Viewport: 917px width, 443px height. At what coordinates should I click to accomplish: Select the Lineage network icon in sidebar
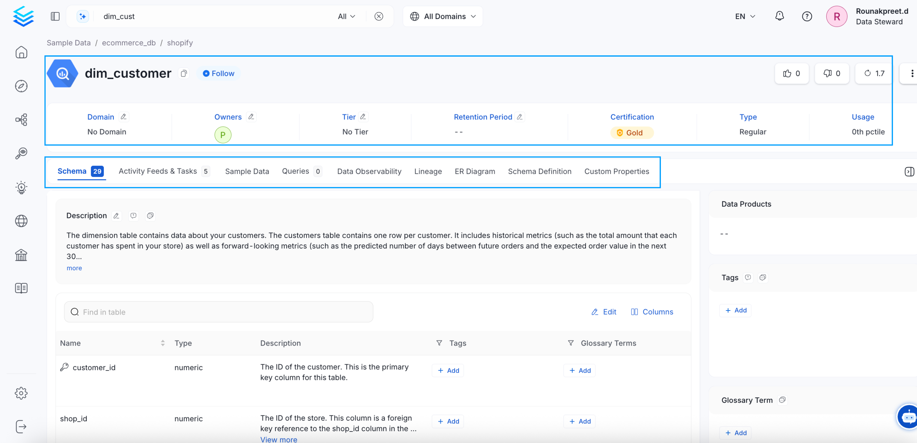tap(21, 119)
